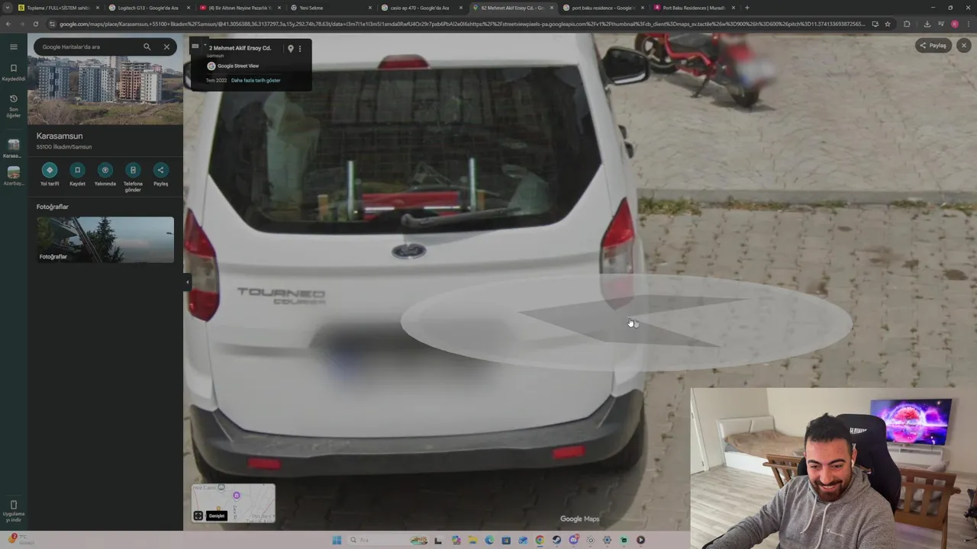The height and width of the screenshot is (549, 977).
Task: Open Microsoft Edge from taskbar
Action: coord(490,540)
